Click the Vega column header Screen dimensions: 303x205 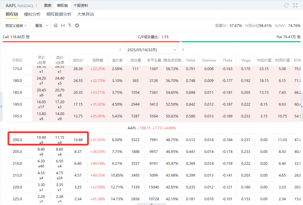pyautogui.click(x=246, y=60)
